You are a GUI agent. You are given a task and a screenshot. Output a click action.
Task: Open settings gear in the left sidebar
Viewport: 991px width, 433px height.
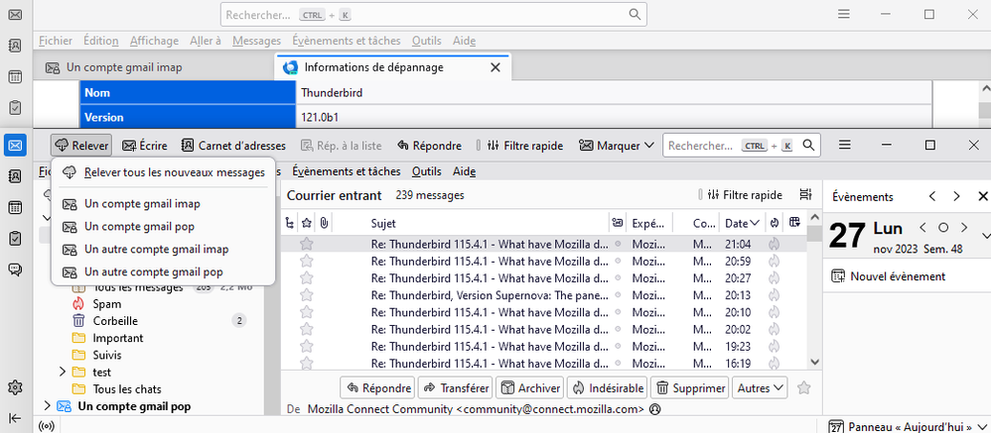coord(15,387)
